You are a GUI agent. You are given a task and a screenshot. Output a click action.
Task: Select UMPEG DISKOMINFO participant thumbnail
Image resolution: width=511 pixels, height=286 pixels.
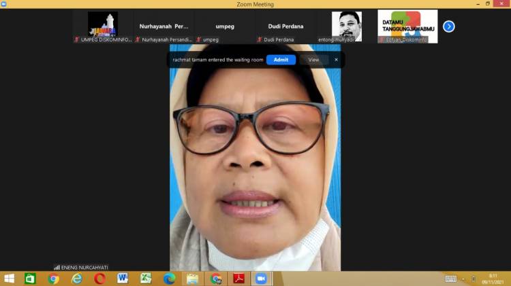[x=103, y=26]
